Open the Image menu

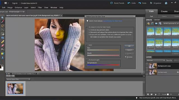click(x=10, y=7)
